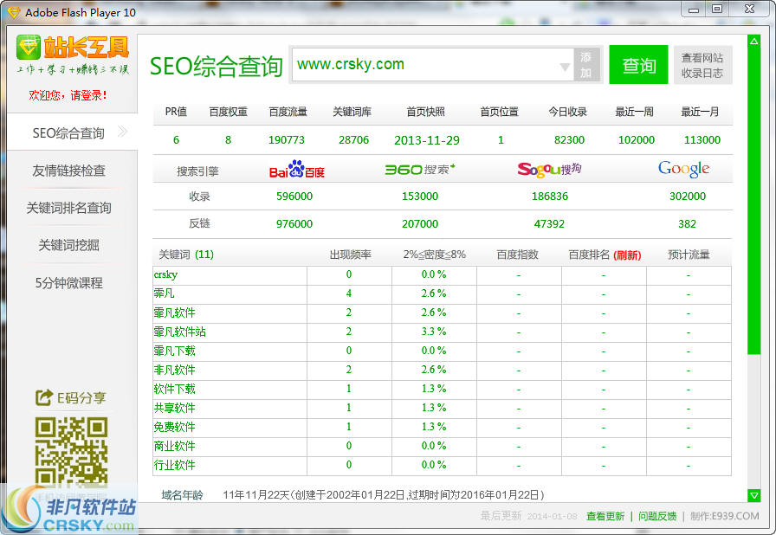Click the 刷新 link for 百度排名
The image size is (776, 535).
click(627, 255)
